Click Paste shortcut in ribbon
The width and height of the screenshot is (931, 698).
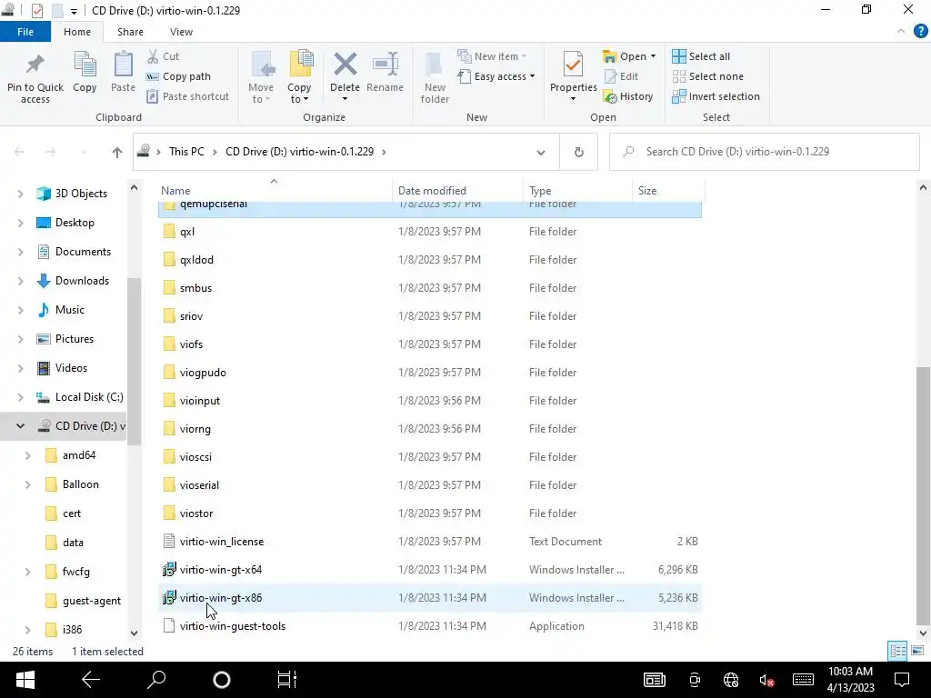[x=187, y=96]
